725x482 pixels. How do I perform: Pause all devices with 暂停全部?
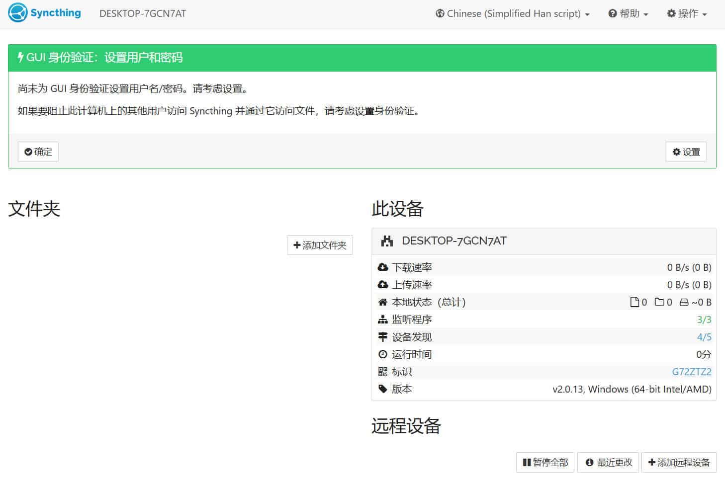544,462
